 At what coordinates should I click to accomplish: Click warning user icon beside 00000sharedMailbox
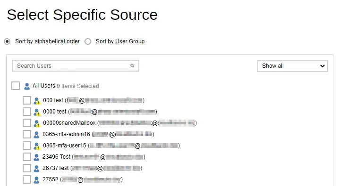coord(37,123)
